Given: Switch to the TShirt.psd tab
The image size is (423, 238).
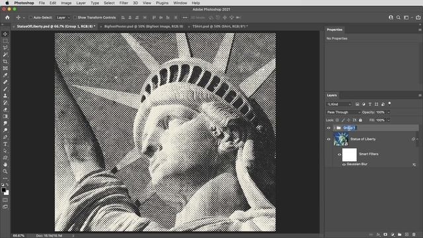Looking at the screenshot, I should point(220,26).
